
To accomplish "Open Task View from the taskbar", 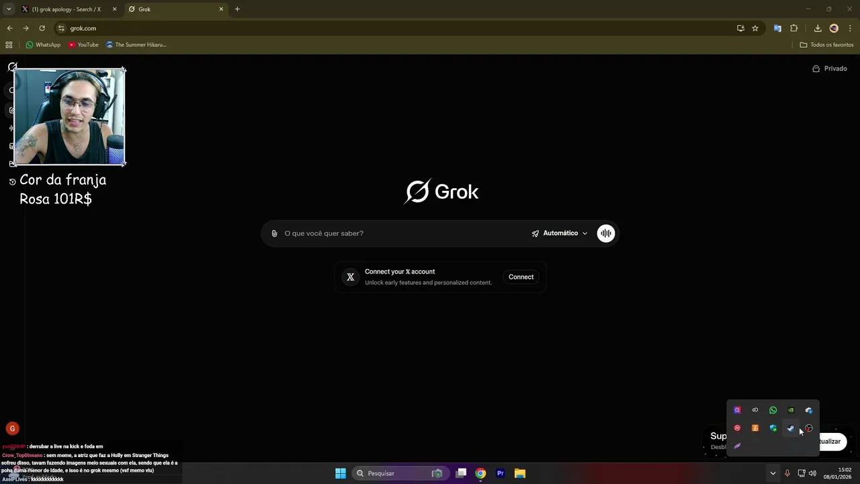I will point(461,473).
